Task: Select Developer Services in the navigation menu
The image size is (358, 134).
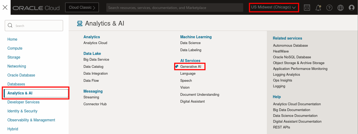Action: 23,102
